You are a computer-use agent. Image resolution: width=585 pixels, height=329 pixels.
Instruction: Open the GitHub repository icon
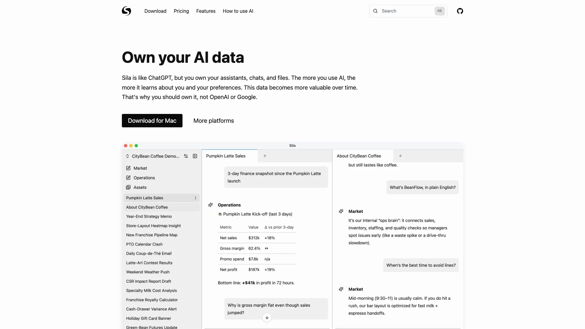[x=460, y=11]
